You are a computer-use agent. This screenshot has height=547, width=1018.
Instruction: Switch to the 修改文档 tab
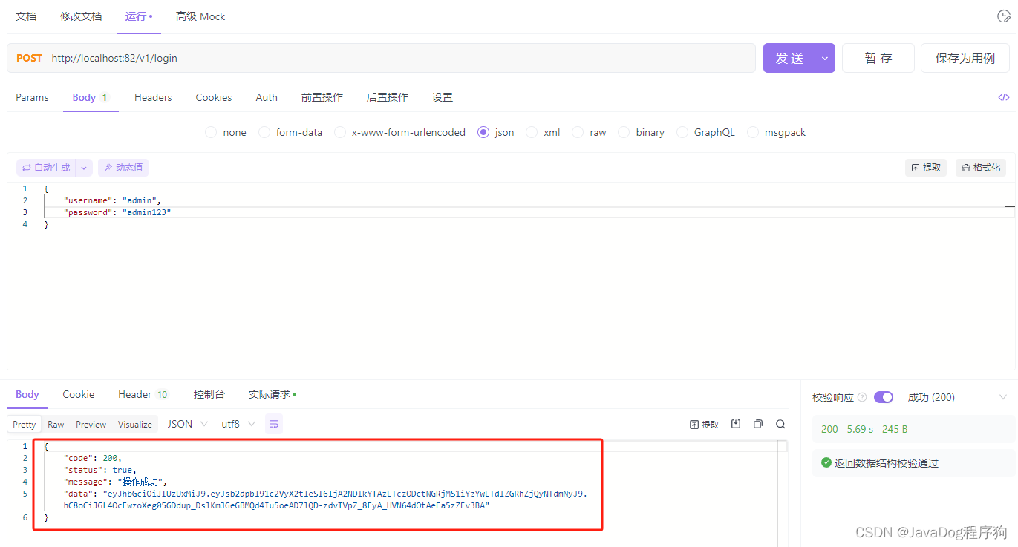tap(81, 16)
